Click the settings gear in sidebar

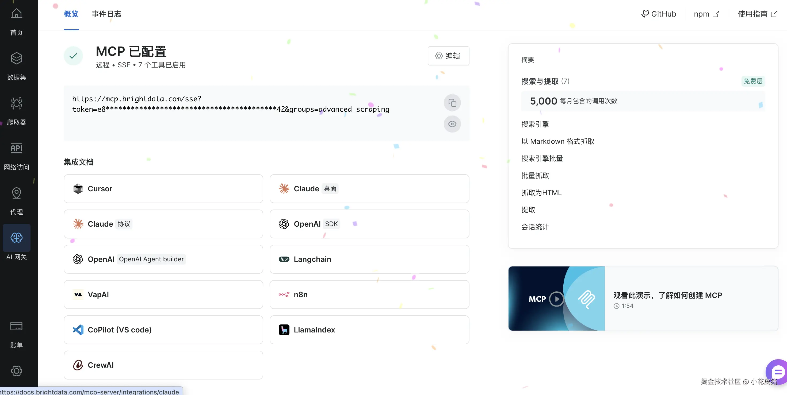tap(17, 371)
